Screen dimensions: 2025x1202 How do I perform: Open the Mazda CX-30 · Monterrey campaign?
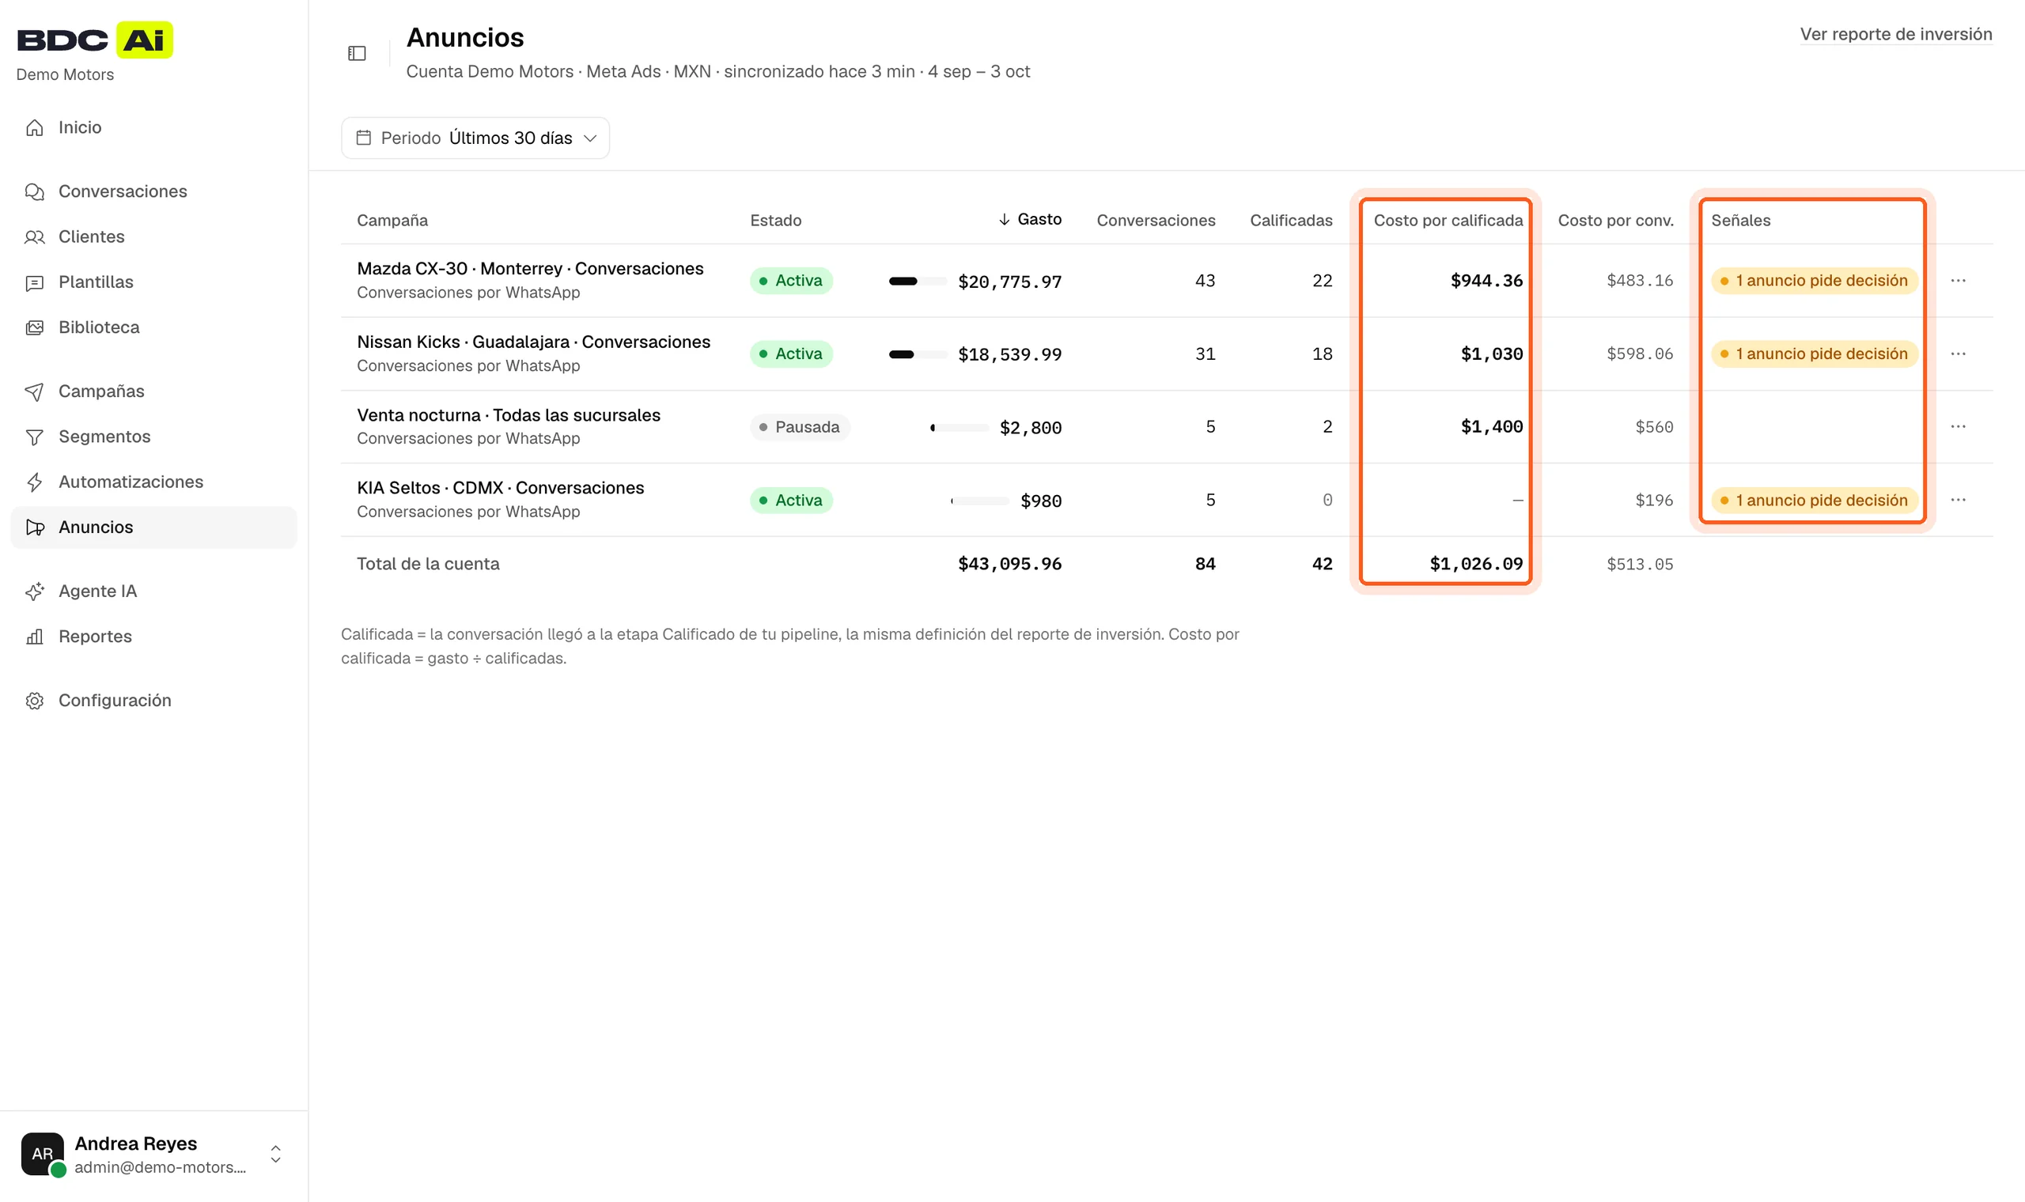(530, 268)
